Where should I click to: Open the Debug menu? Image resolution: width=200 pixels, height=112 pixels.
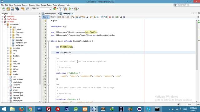(x=43, y=5)
